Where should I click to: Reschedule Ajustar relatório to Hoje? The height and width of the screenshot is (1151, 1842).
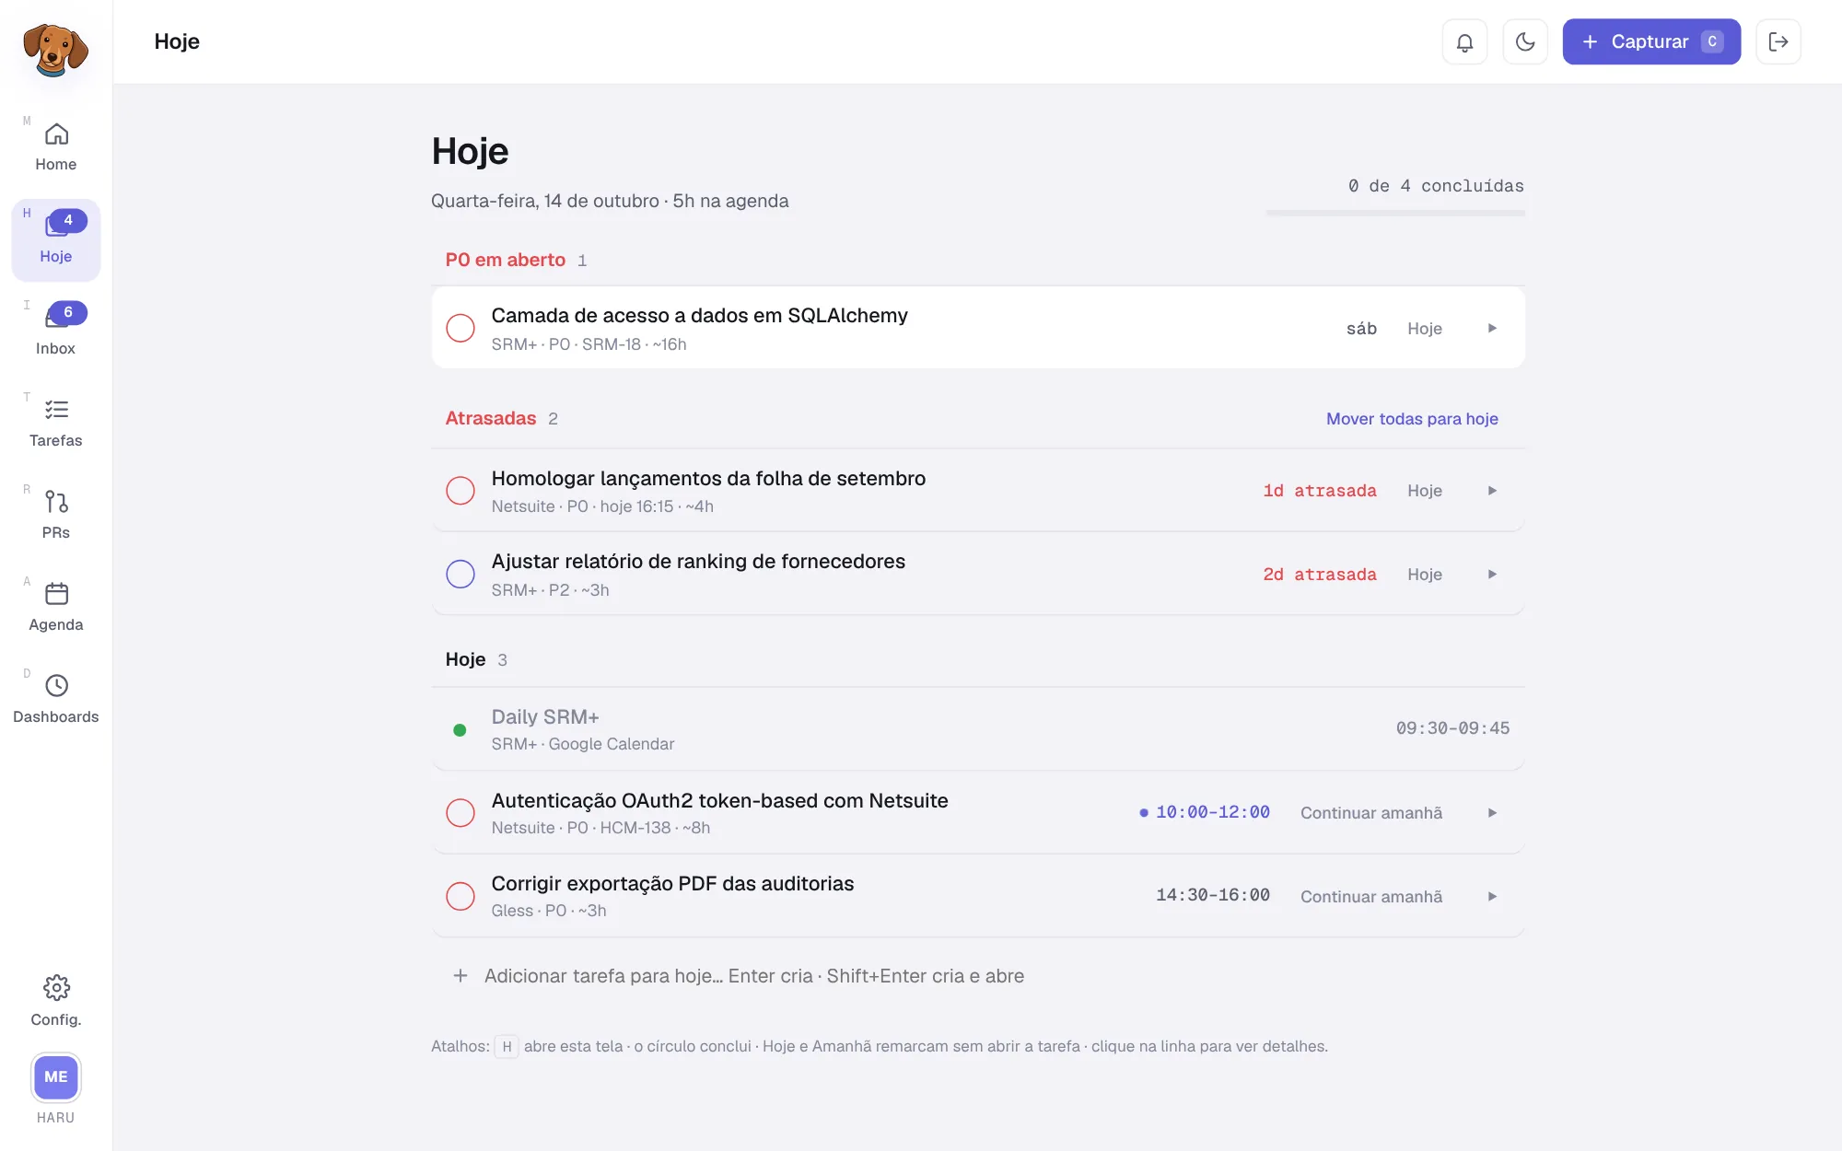coord(1424,575)
